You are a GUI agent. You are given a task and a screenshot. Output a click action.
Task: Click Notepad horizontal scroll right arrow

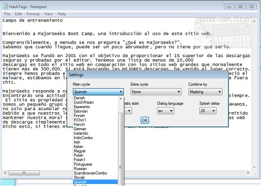[x=248, y=173]
